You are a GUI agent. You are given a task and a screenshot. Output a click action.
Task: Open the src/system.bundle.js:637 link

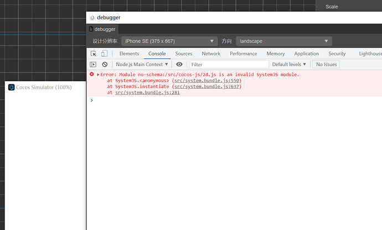(x=207, y=87)
